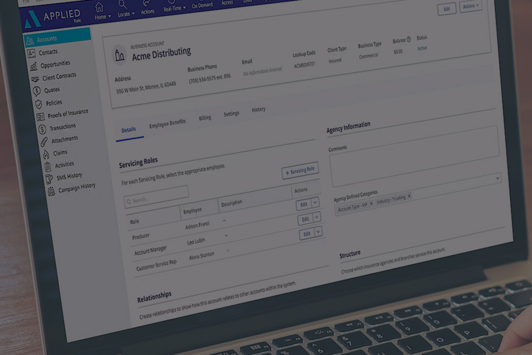
Task: Remove the Industry - Trucking category tag
Action: click(x=408, y=197)
